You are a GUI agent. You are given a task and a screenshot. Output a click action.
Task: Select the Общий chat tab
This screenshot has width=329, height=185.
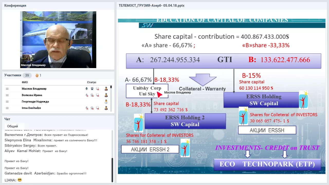coord(13,126)
